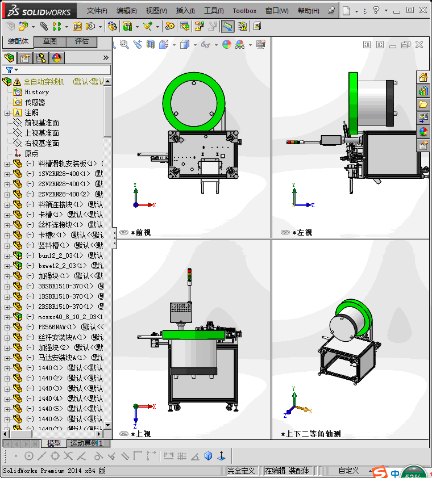Viewport: 432px width, 478px height.
Task: Click the Section View icon
Action: pos(151,44)
